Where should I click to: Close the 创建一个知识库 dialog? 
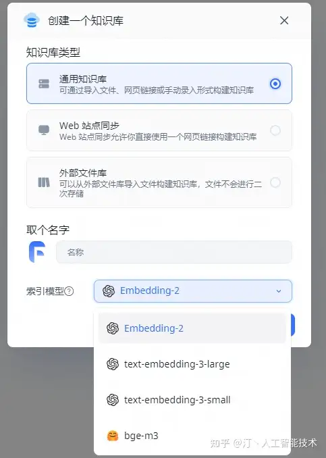coord(284,20)
